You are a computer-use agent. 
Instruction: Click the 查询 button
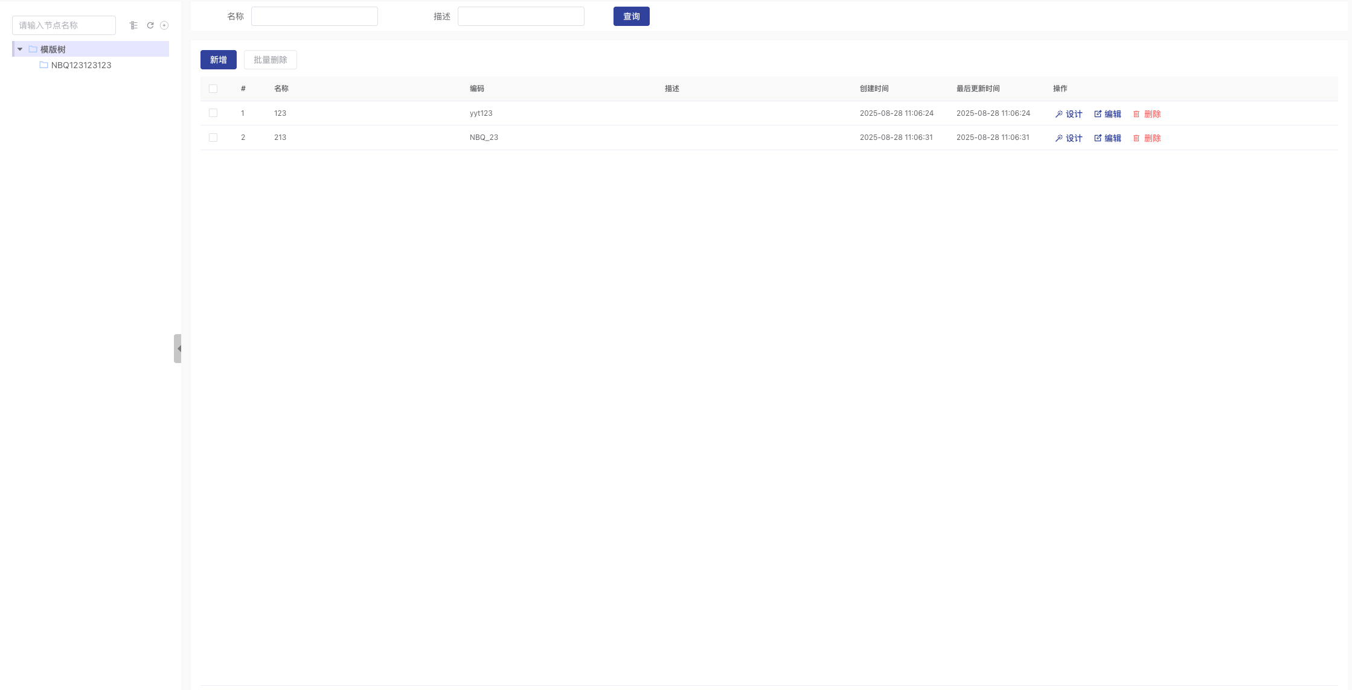pyautogui.click(x=632, y=16)
